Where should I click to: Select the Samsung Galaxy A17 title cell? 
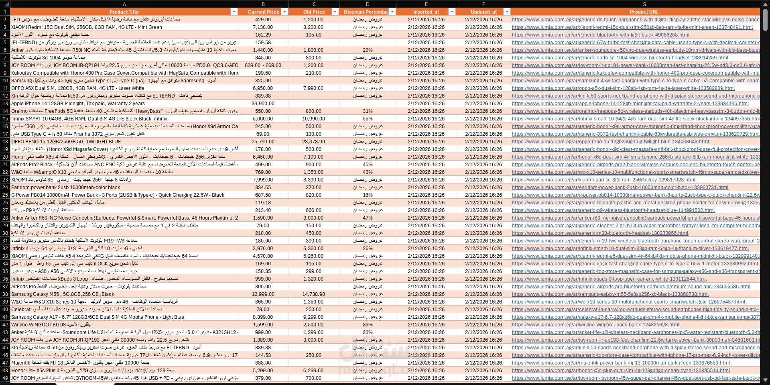pyautogui.click(x=124, y=317)
